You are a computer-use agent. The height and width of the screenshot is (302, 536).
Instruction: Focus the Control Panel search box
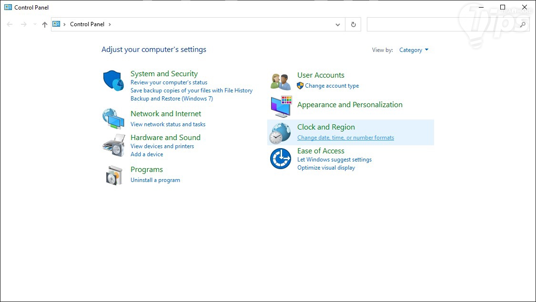443,24
